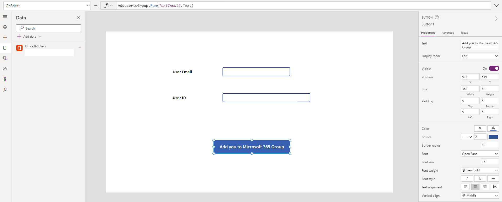Open Office365Users more options ellipsis
This screenshot has width=502, height=202.
pyautogui.click(x=80, y=47)
